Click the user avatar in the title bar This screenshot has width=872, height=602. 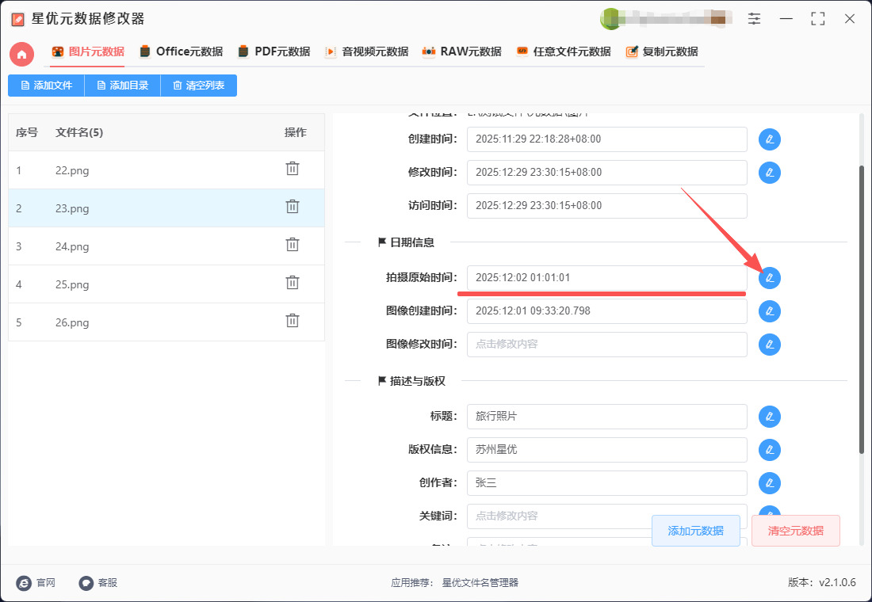click(610, 19)
